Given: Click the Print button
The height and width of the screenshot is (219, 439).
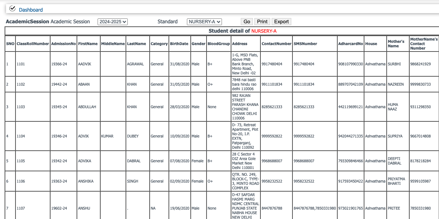Looking at the screenshot, I should pyautogui.click(x=262, y=22).
